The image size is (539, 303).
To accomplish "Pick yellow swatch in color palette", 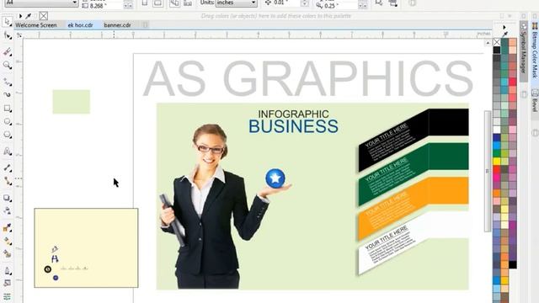I will pyautogui.click(x=497, y=161).
